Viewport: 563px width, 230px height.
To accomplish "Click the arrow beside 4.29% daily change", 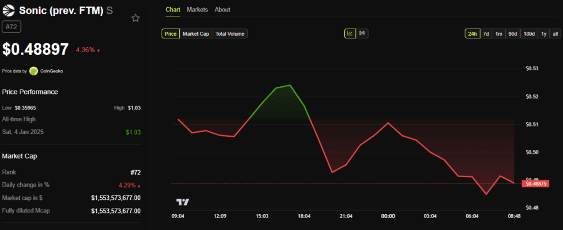I will 139,186.
